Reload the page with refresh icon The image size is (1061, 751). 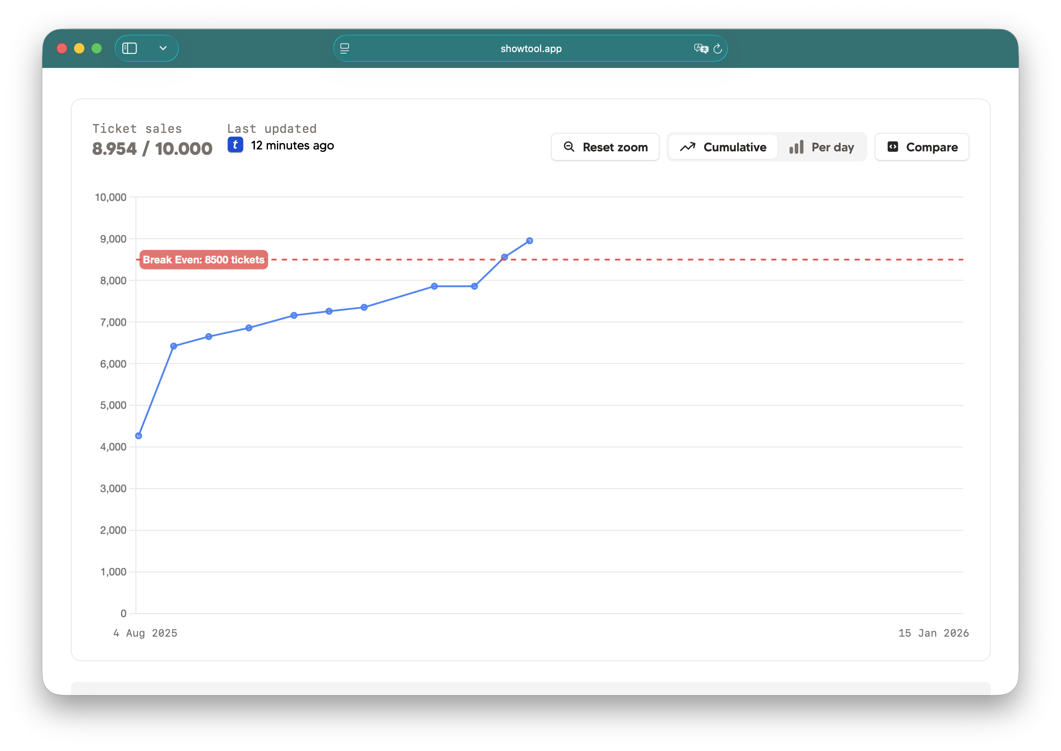(x=718, y=49)
